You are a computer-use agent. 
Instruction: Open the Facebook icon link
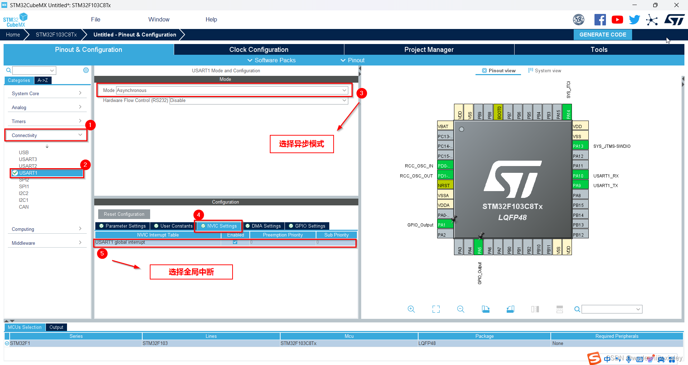coord(600,20)
